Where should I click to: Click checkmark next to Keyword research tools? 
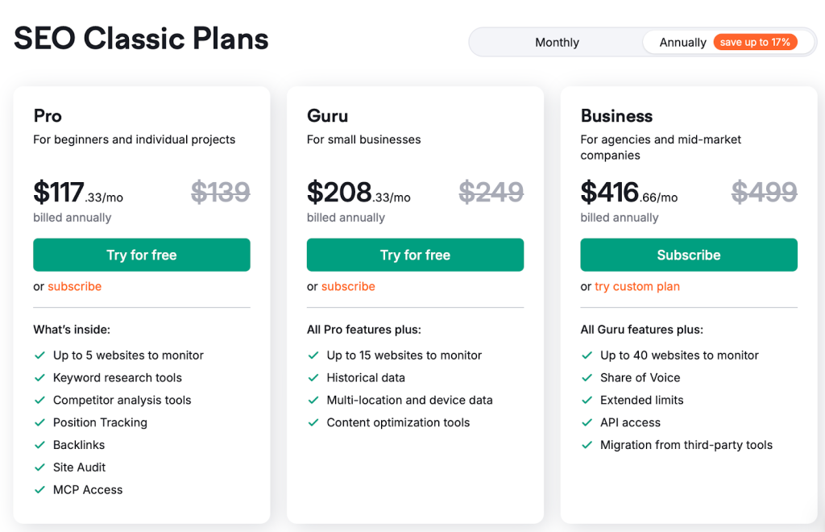[39, 378]
